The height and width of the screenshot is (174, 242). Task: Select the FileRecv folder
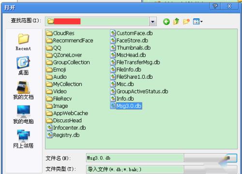59,99
